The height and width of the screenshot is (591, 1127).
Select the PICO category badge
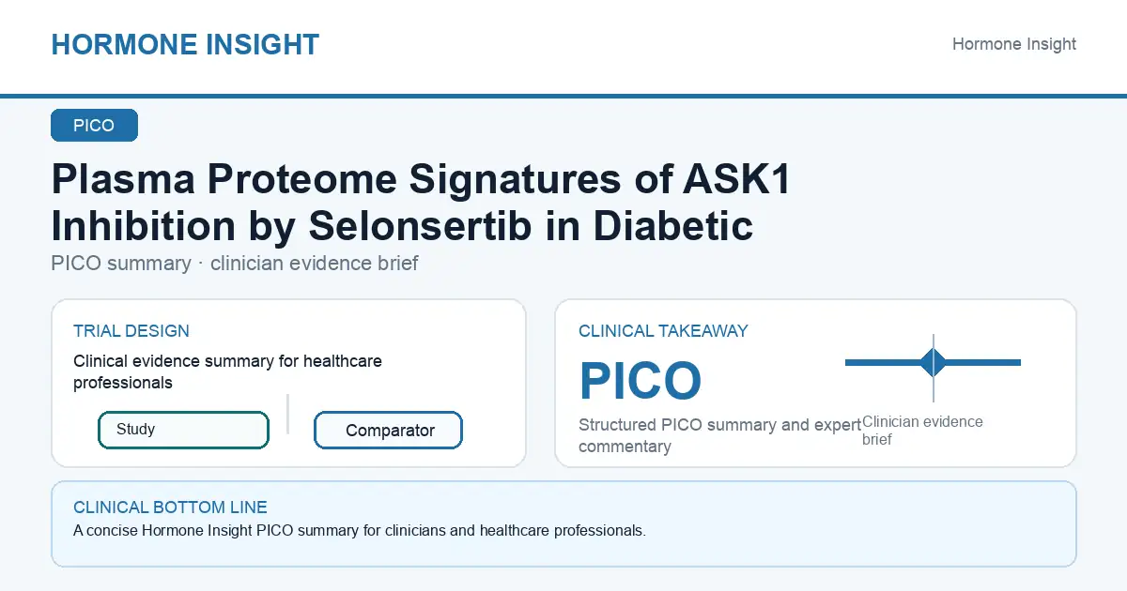click(x=94, y=126)
